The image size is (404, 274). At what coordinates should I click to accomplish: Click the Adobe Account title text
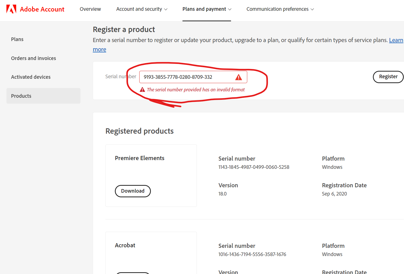coord(42,9)
